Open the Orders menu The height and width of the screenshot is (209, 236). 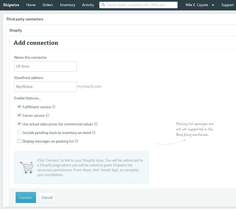(x=48, y=5)
